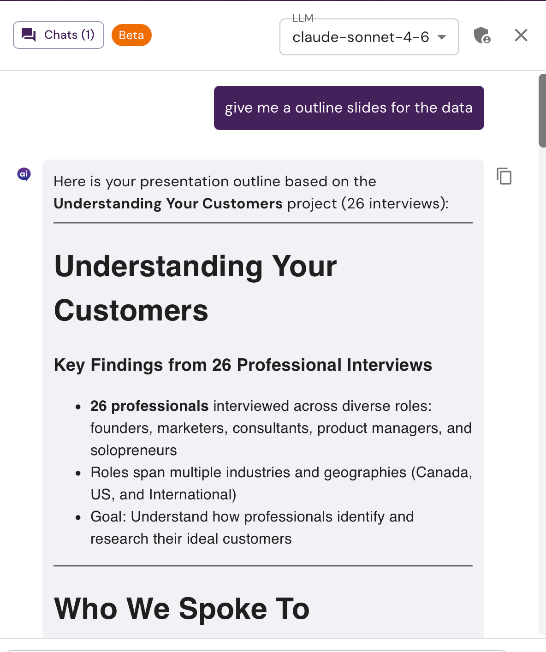Open the claude-sonnet-4-6 model selector
The image size is (546, 652).
pos(369,37)
